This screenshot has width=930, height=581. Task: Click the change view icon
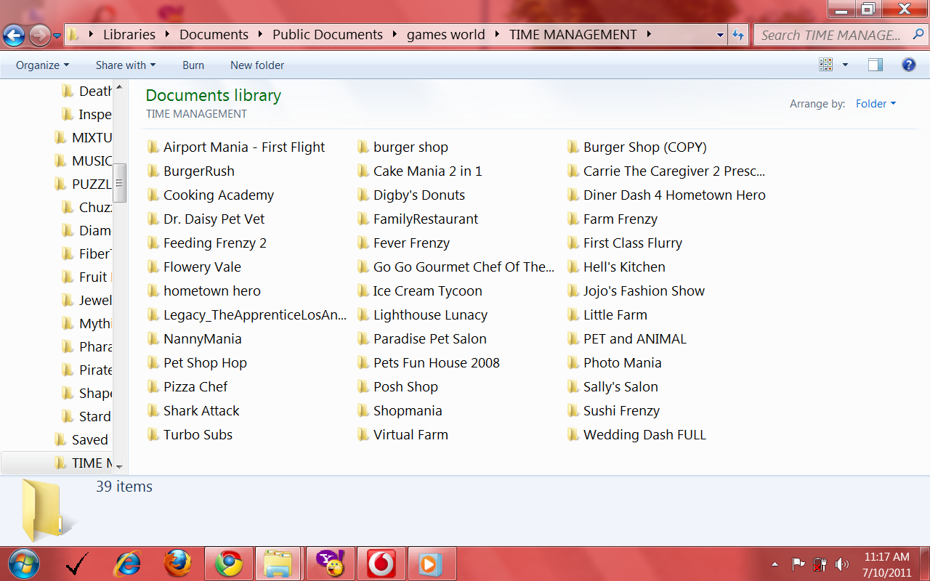tap(826, 65)
